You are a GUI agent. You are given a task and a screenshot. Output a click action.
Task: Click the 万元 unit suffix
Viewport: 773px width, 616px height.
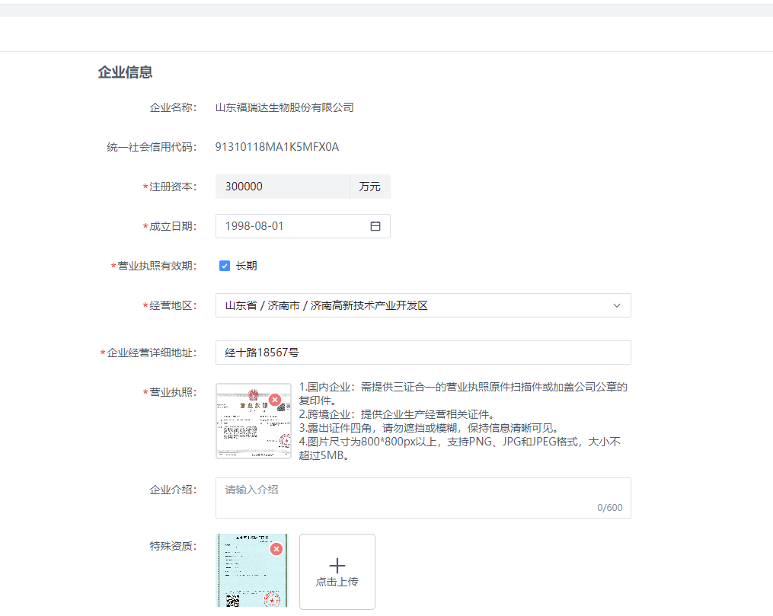coord(369,187)
